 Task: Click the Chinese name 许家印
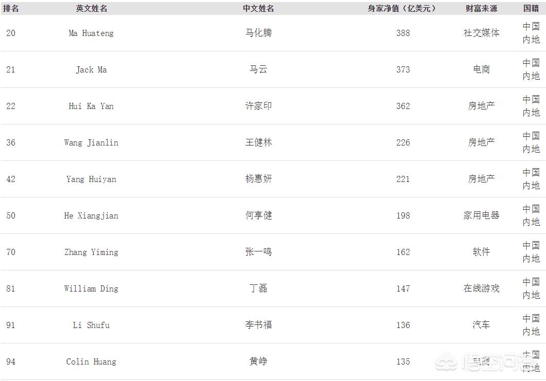(x=258, y=106)
